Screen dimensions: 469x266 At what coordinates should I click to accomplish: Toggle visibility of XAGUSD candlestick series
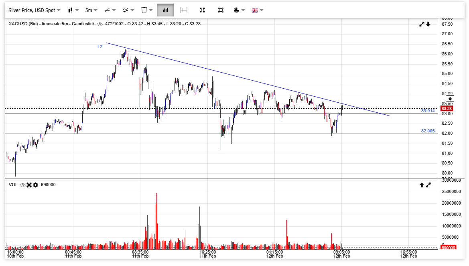(99, 24)
